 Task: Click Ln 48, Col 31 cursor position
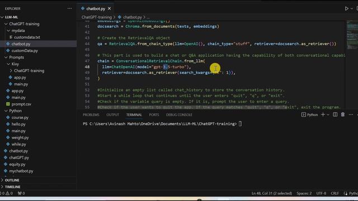tap(272, 194)
